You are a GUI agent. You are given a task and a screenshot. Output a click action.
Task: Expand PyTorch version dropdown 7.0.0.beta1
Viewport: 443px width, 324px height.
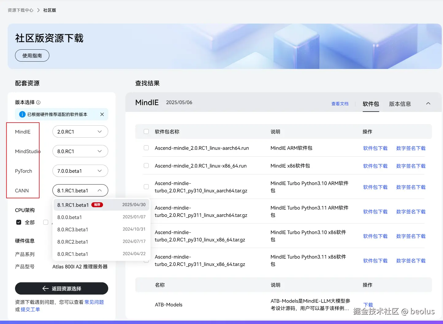point(80,171)
